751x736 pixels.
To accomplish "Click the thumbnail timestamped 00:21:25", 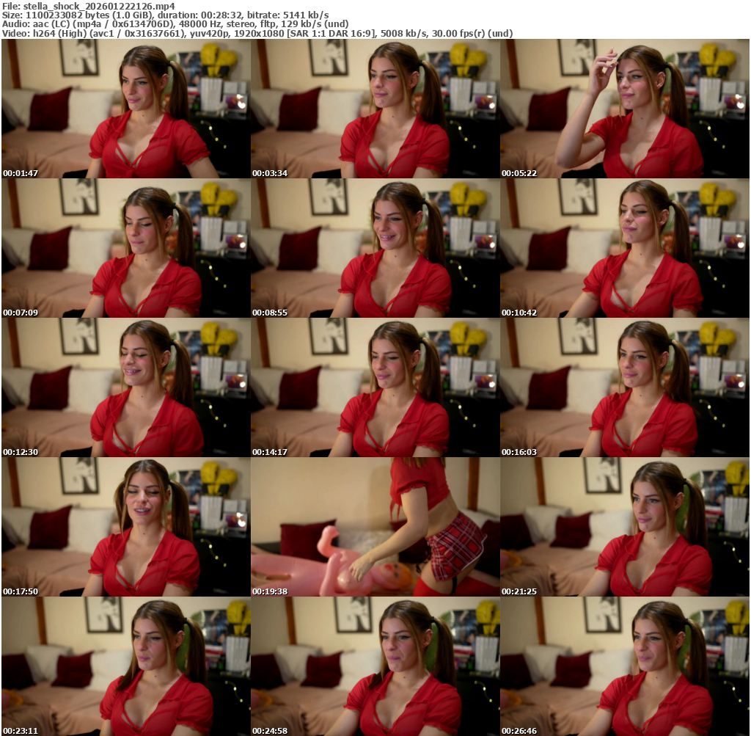I will pos(625,527).
